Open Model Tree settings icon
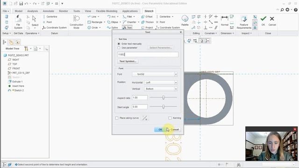This screenshot has height=168, width=299. point(26,49)
